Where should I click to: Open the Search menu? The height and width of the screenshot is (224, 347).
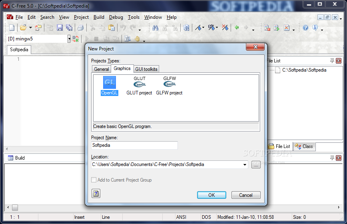point(47,17)
